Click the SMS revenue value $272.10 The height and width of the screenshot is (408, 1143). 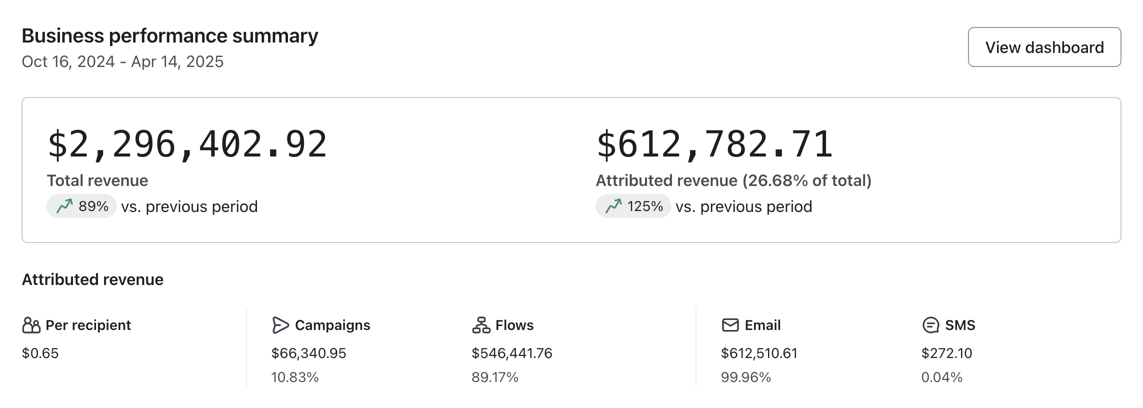[x=946, y=353]
